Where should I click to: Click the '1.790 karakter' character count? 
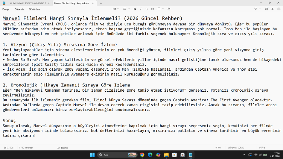pos(26,148)
